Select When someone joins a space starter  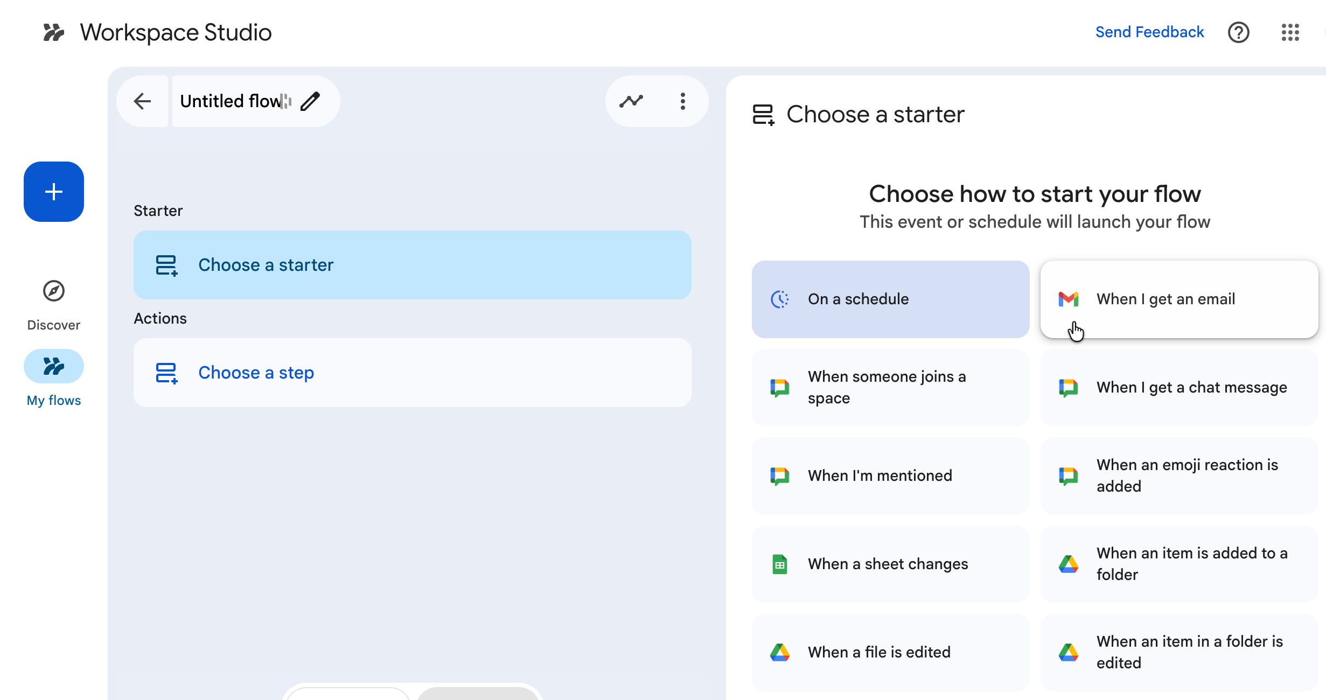click(890, 388)
